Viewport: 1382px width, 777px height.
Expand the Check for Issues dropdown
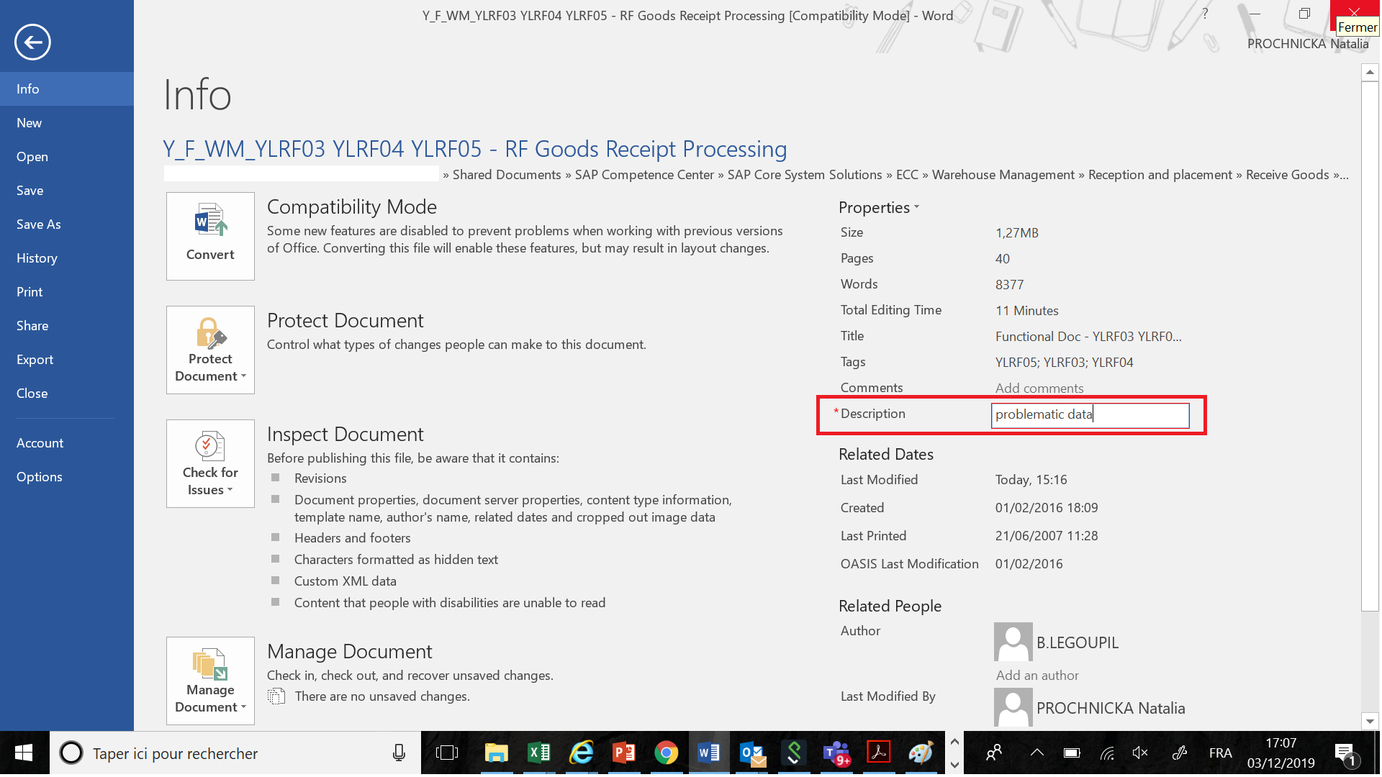tap(230, 490)
